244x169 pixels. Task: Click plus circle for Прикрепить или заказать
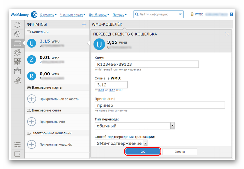click(x=32, y=99)
